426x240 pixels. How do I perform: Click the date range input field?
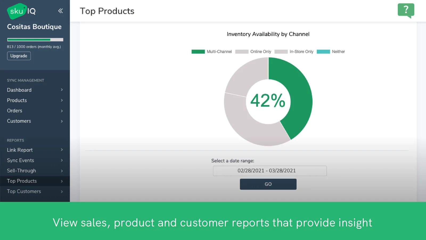pos(270,171)
